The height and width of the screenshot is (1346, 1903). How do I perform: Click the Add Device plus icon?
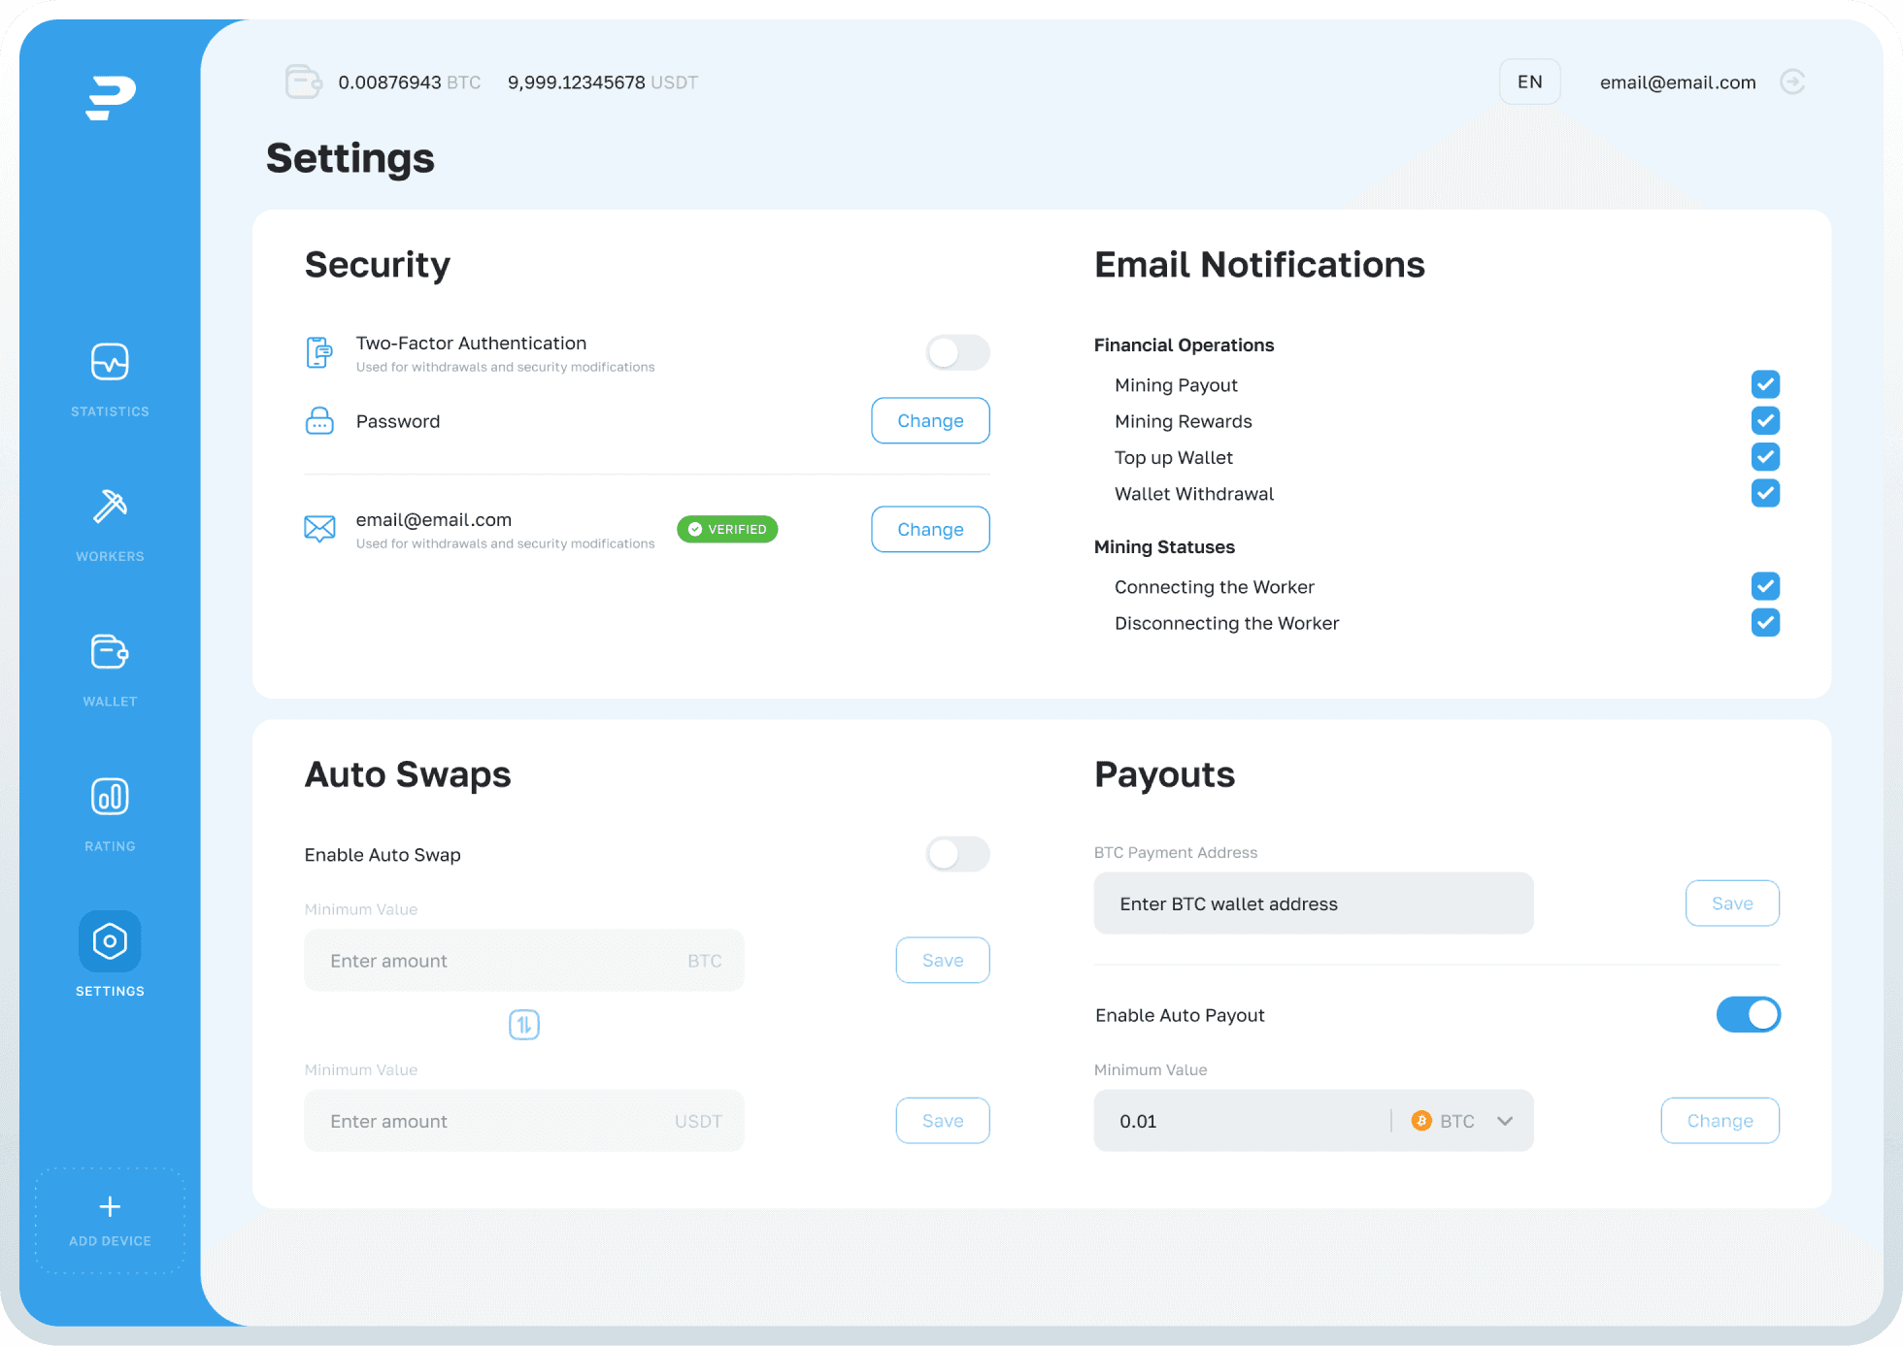(110, 1206)
